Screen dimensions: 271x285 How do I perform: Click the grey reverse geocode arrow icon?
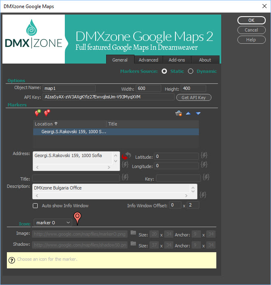(x=128, y=155)
